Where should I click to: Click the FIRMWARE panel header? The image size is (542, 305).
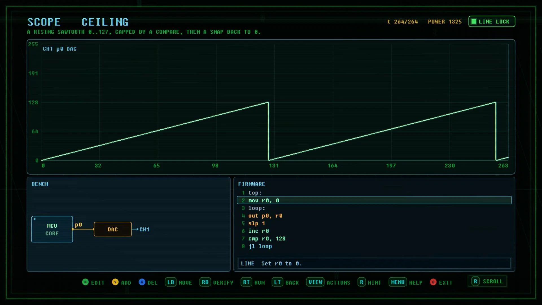(252, 184)
